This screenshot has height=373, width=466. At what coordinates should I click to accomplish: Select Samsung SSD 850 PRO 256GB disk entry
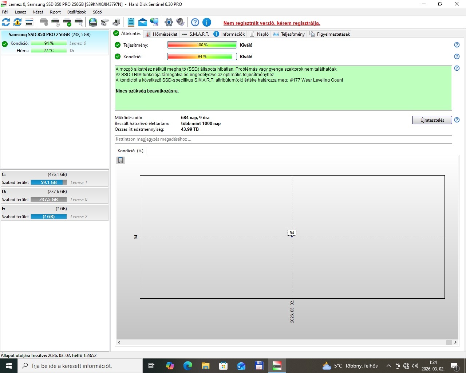[x=54, y=43]
